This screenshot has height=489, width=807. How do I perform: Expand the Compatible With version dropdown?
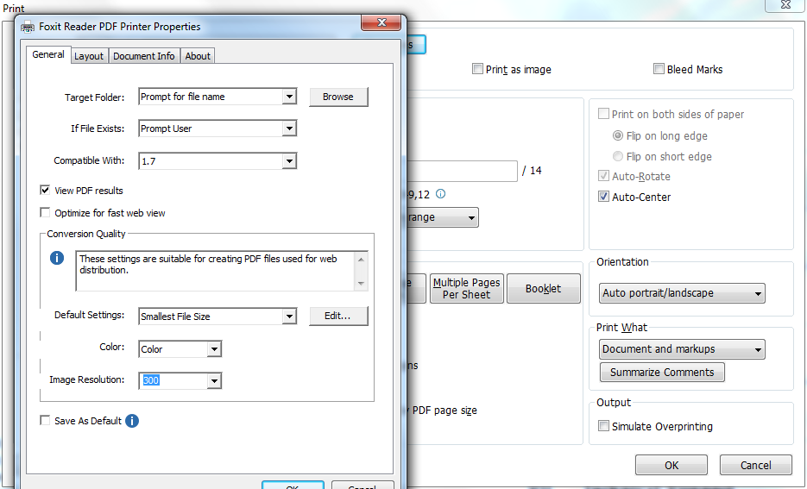289,161
